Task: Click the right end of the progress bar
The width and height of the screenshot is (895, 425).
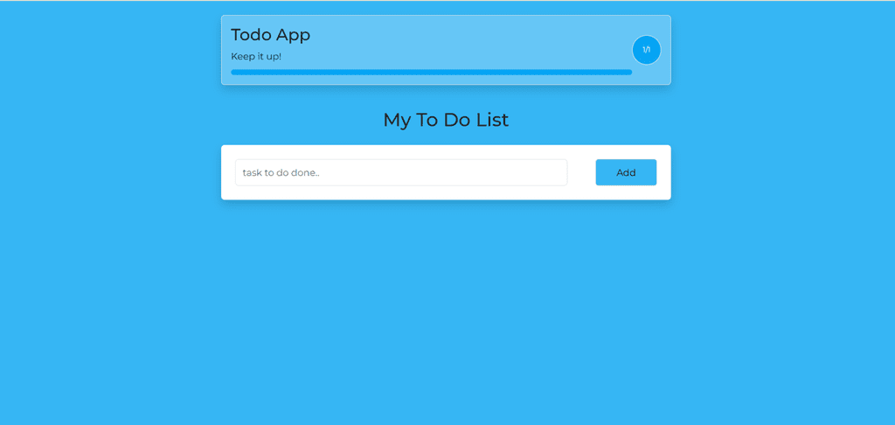Action: click(x=628, y=72)
